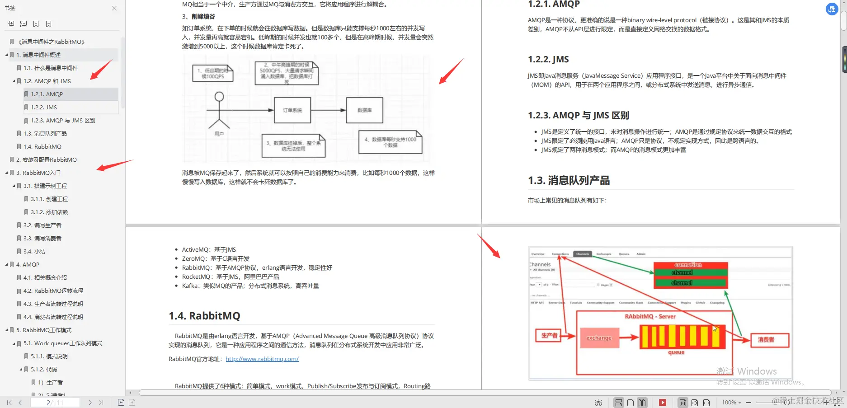
Task: Zoom out minus button
Action: (748, 403)
